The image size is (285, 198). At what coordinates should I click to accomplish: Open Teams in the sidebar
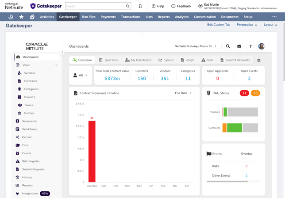tap(28, 105)
